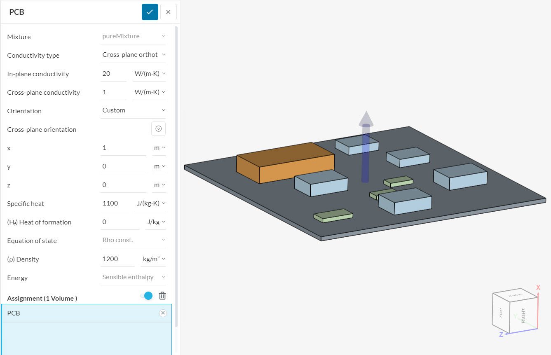Edit the Cross-plane conductivity value field
The height and width of the screenshot is (355, 551).
point(113,92)
